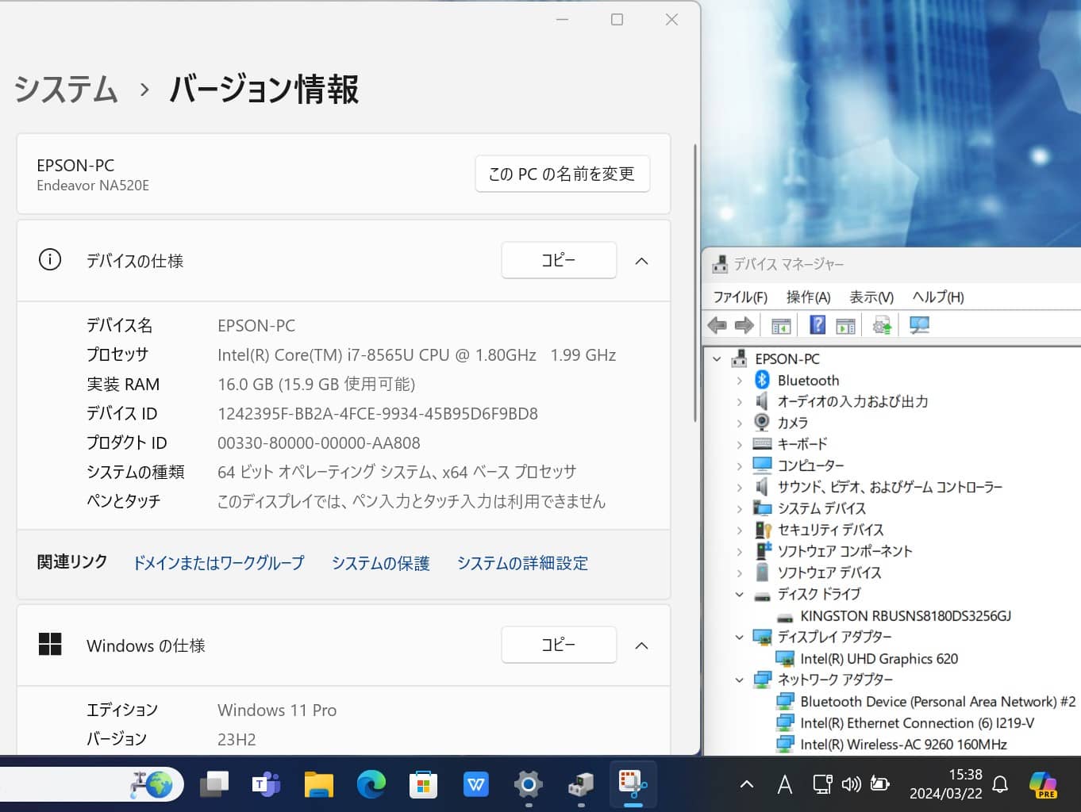Click the scan for hardware changes monitor icon

919,325
